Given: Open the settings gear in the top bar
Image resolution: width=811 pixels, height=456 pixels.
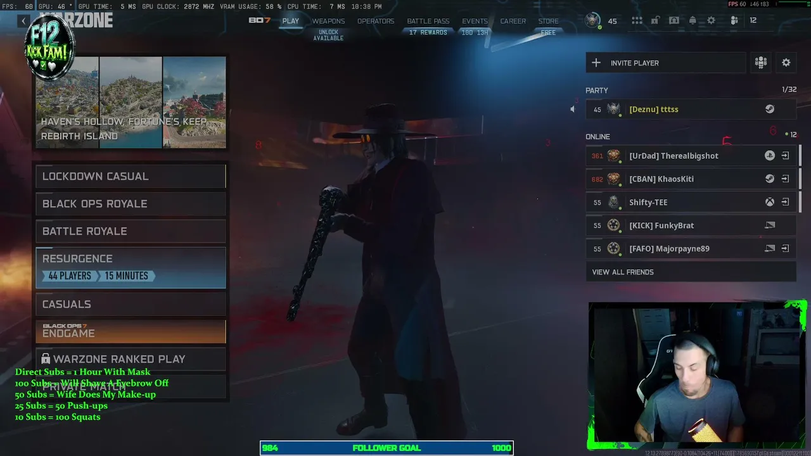Looking at the screenshot, I should (712, 21).
